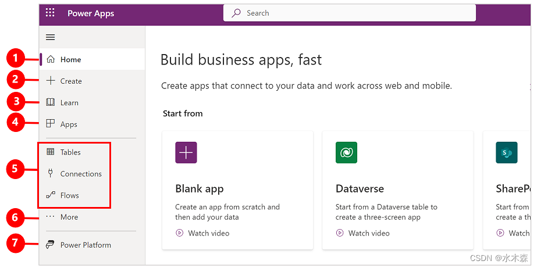Screen dimensions: 537x268
Task: Open the SharePoint card
Action: tap(507, 190)
